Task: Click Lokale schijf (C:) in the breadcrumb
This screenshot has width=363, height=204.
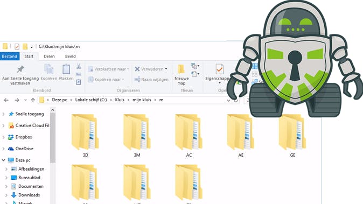Action: coord(91,100)
